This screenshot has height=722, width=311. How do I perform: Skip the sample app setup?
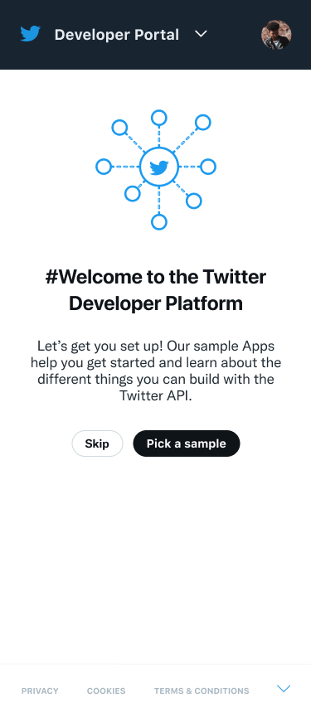97,443
